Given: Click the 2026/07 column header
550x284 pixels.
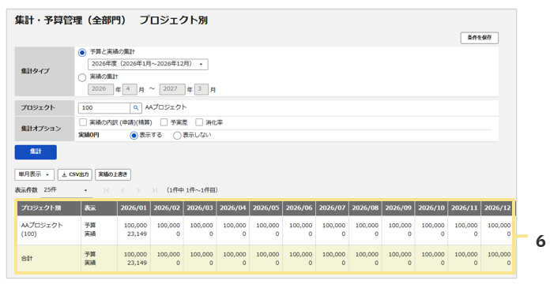Looking at the screenshot, I should tap(332, 208).
